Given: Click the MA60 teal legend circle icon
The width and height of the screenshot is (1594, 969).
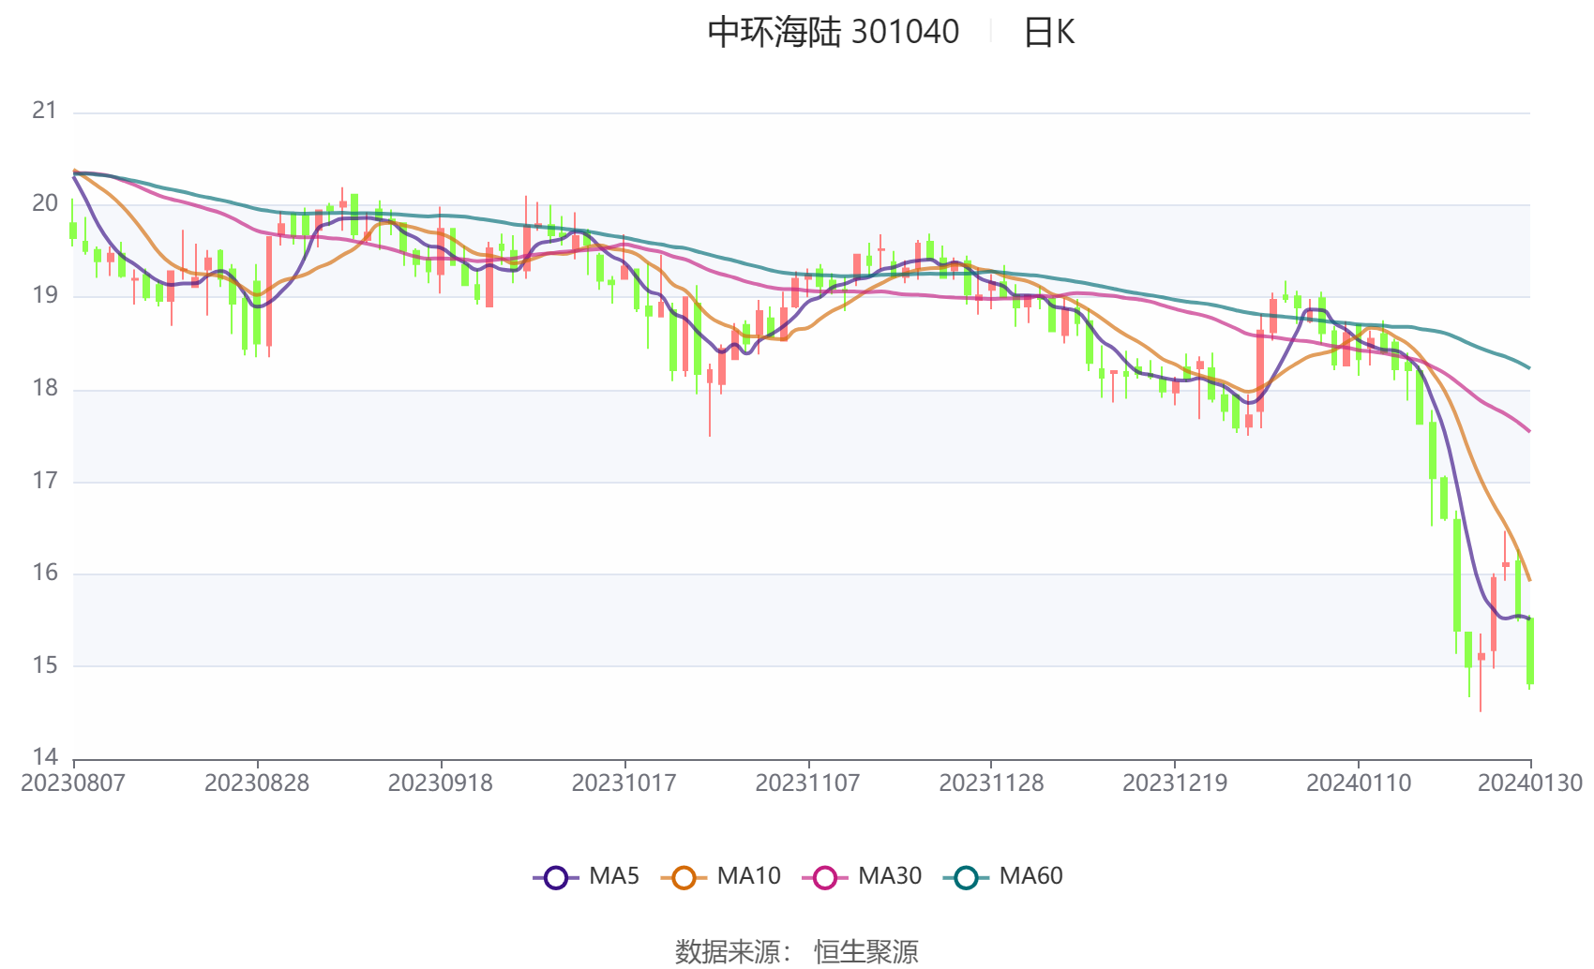Looking at the screenshot, I should [x=966, y=878].
